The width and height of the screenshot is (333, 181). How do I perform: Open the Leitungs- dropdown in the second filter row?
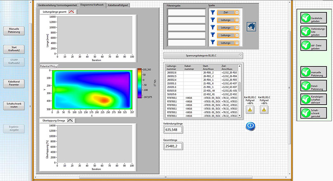coord(228,20)
